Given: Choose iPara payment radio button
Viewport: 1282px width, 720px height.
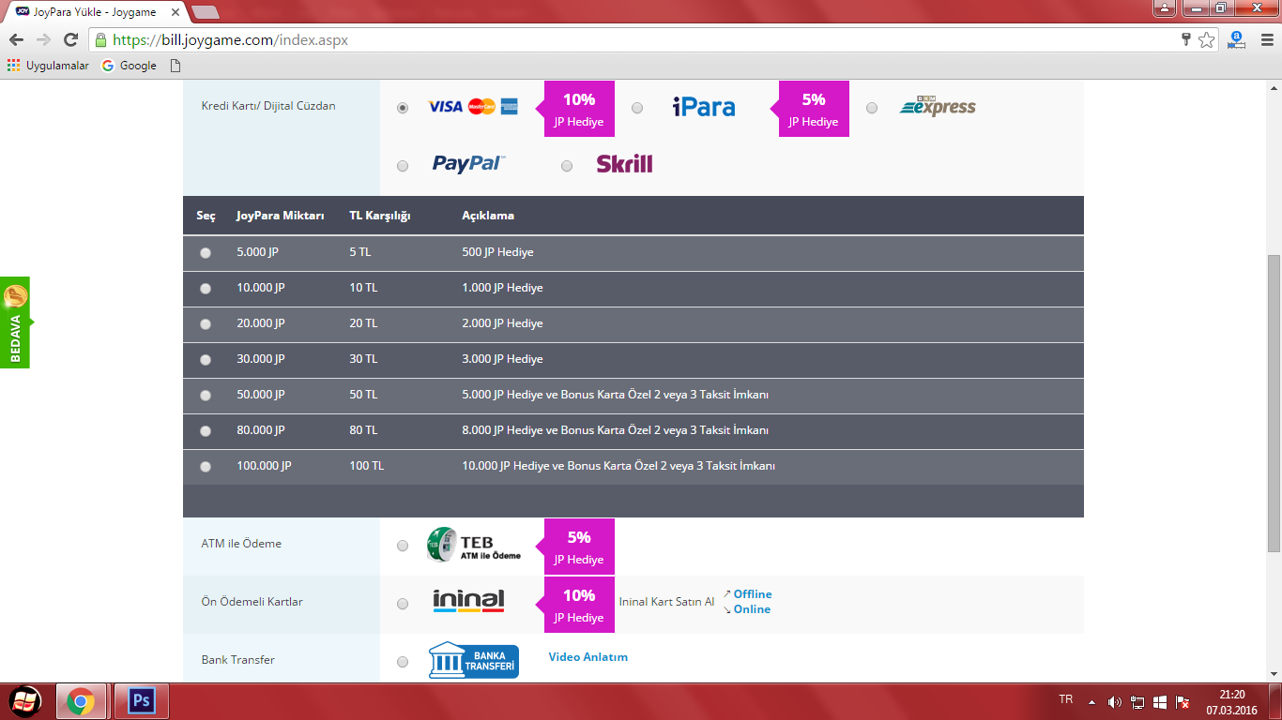Looking at the screenshot, I should pos(637,108).
